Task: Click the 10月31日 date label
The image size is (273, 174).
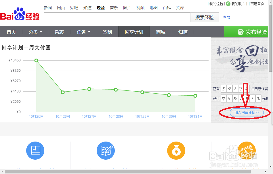Action: point(195,117)
